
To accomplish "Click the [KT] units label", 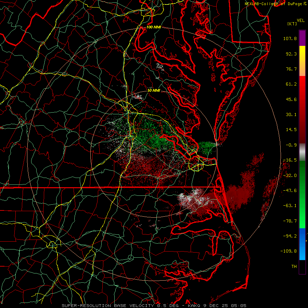I will point(292,24).
